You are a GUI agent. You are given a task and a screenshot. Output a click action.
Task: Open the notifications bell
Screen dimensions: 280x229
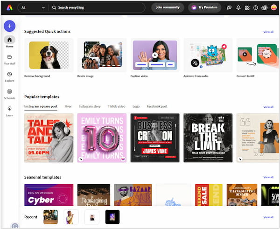pyautogui.click(x=238, y=8)
